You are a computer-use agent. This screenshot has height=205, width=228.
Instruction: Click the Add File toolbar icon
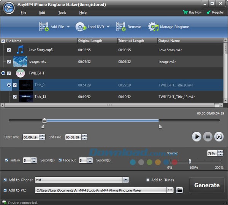click(x=44, y=27)
